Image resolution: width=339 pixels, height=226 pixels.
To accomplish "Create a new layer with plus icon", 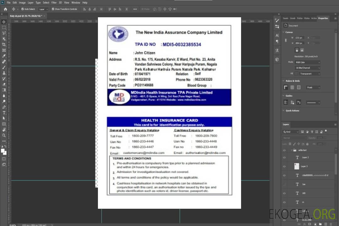I will (326, 224).
